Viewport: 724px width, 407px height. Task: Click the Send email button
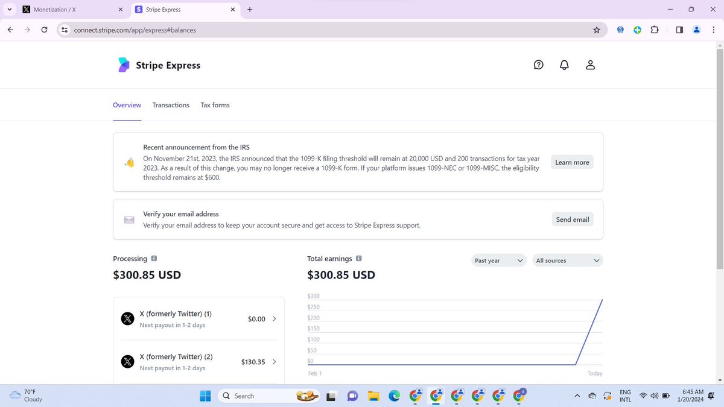click(x=572, y=219)
